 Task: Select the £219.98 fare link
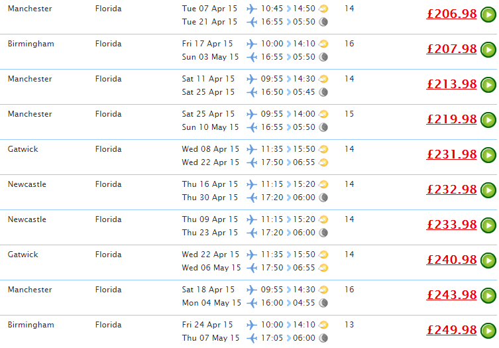tap(451, 119)
